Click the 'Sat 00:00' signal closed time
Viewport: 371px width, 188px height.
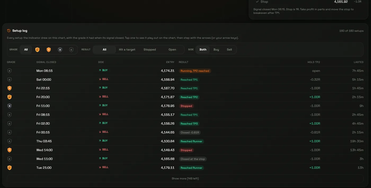[44, 80]
